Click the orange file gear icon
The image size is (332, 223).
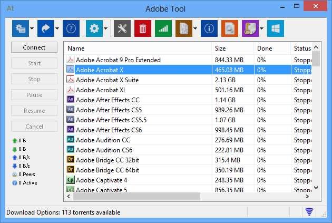[230, 28]
